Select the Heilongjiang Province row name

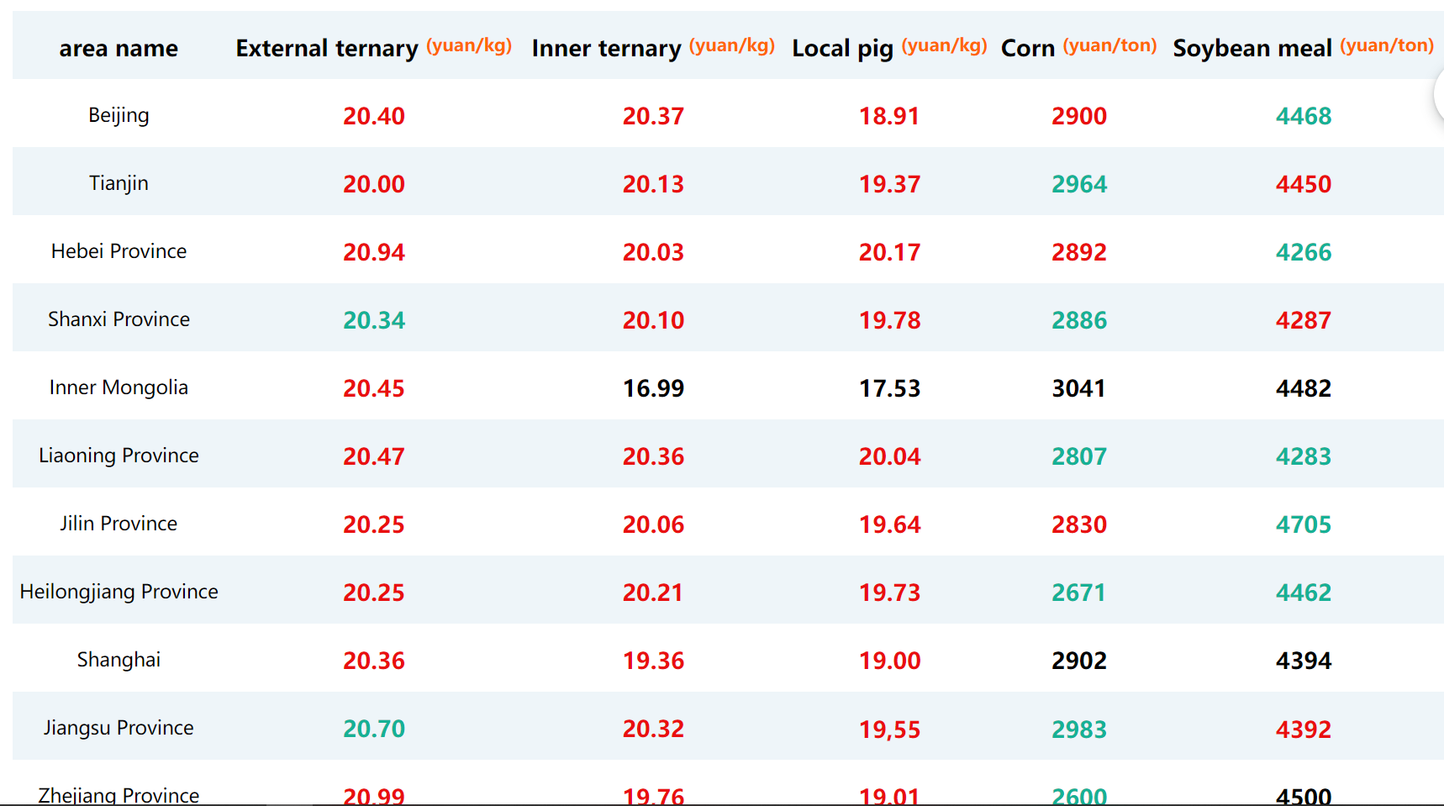coord(119,592)
